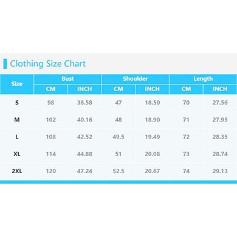Select the XL size row label

(17, 154)
